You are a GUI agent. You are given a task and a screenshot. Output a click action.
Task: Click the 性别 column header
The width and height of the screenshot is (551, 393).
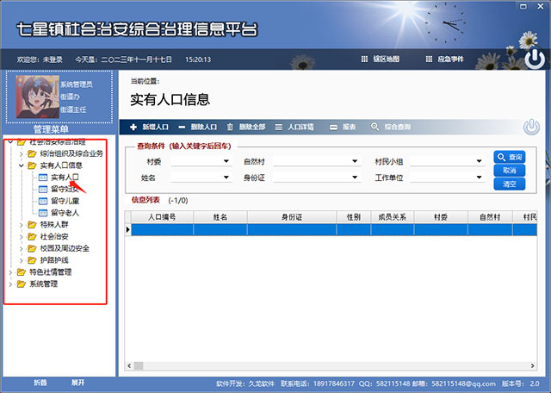354,217
